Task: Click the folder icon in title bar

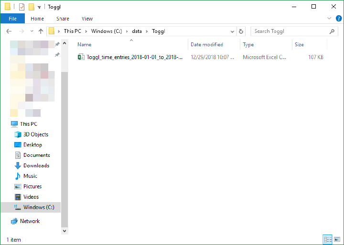Action: [8, 7]
